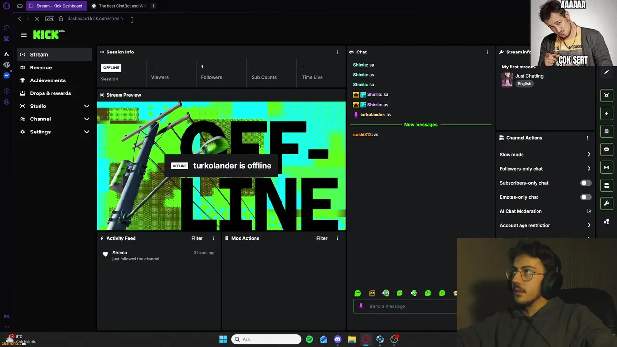This screenshot has width=617, height=347.
Task: Toggle Channel Actions widget icon in right rail
Action: coord(607,185)
